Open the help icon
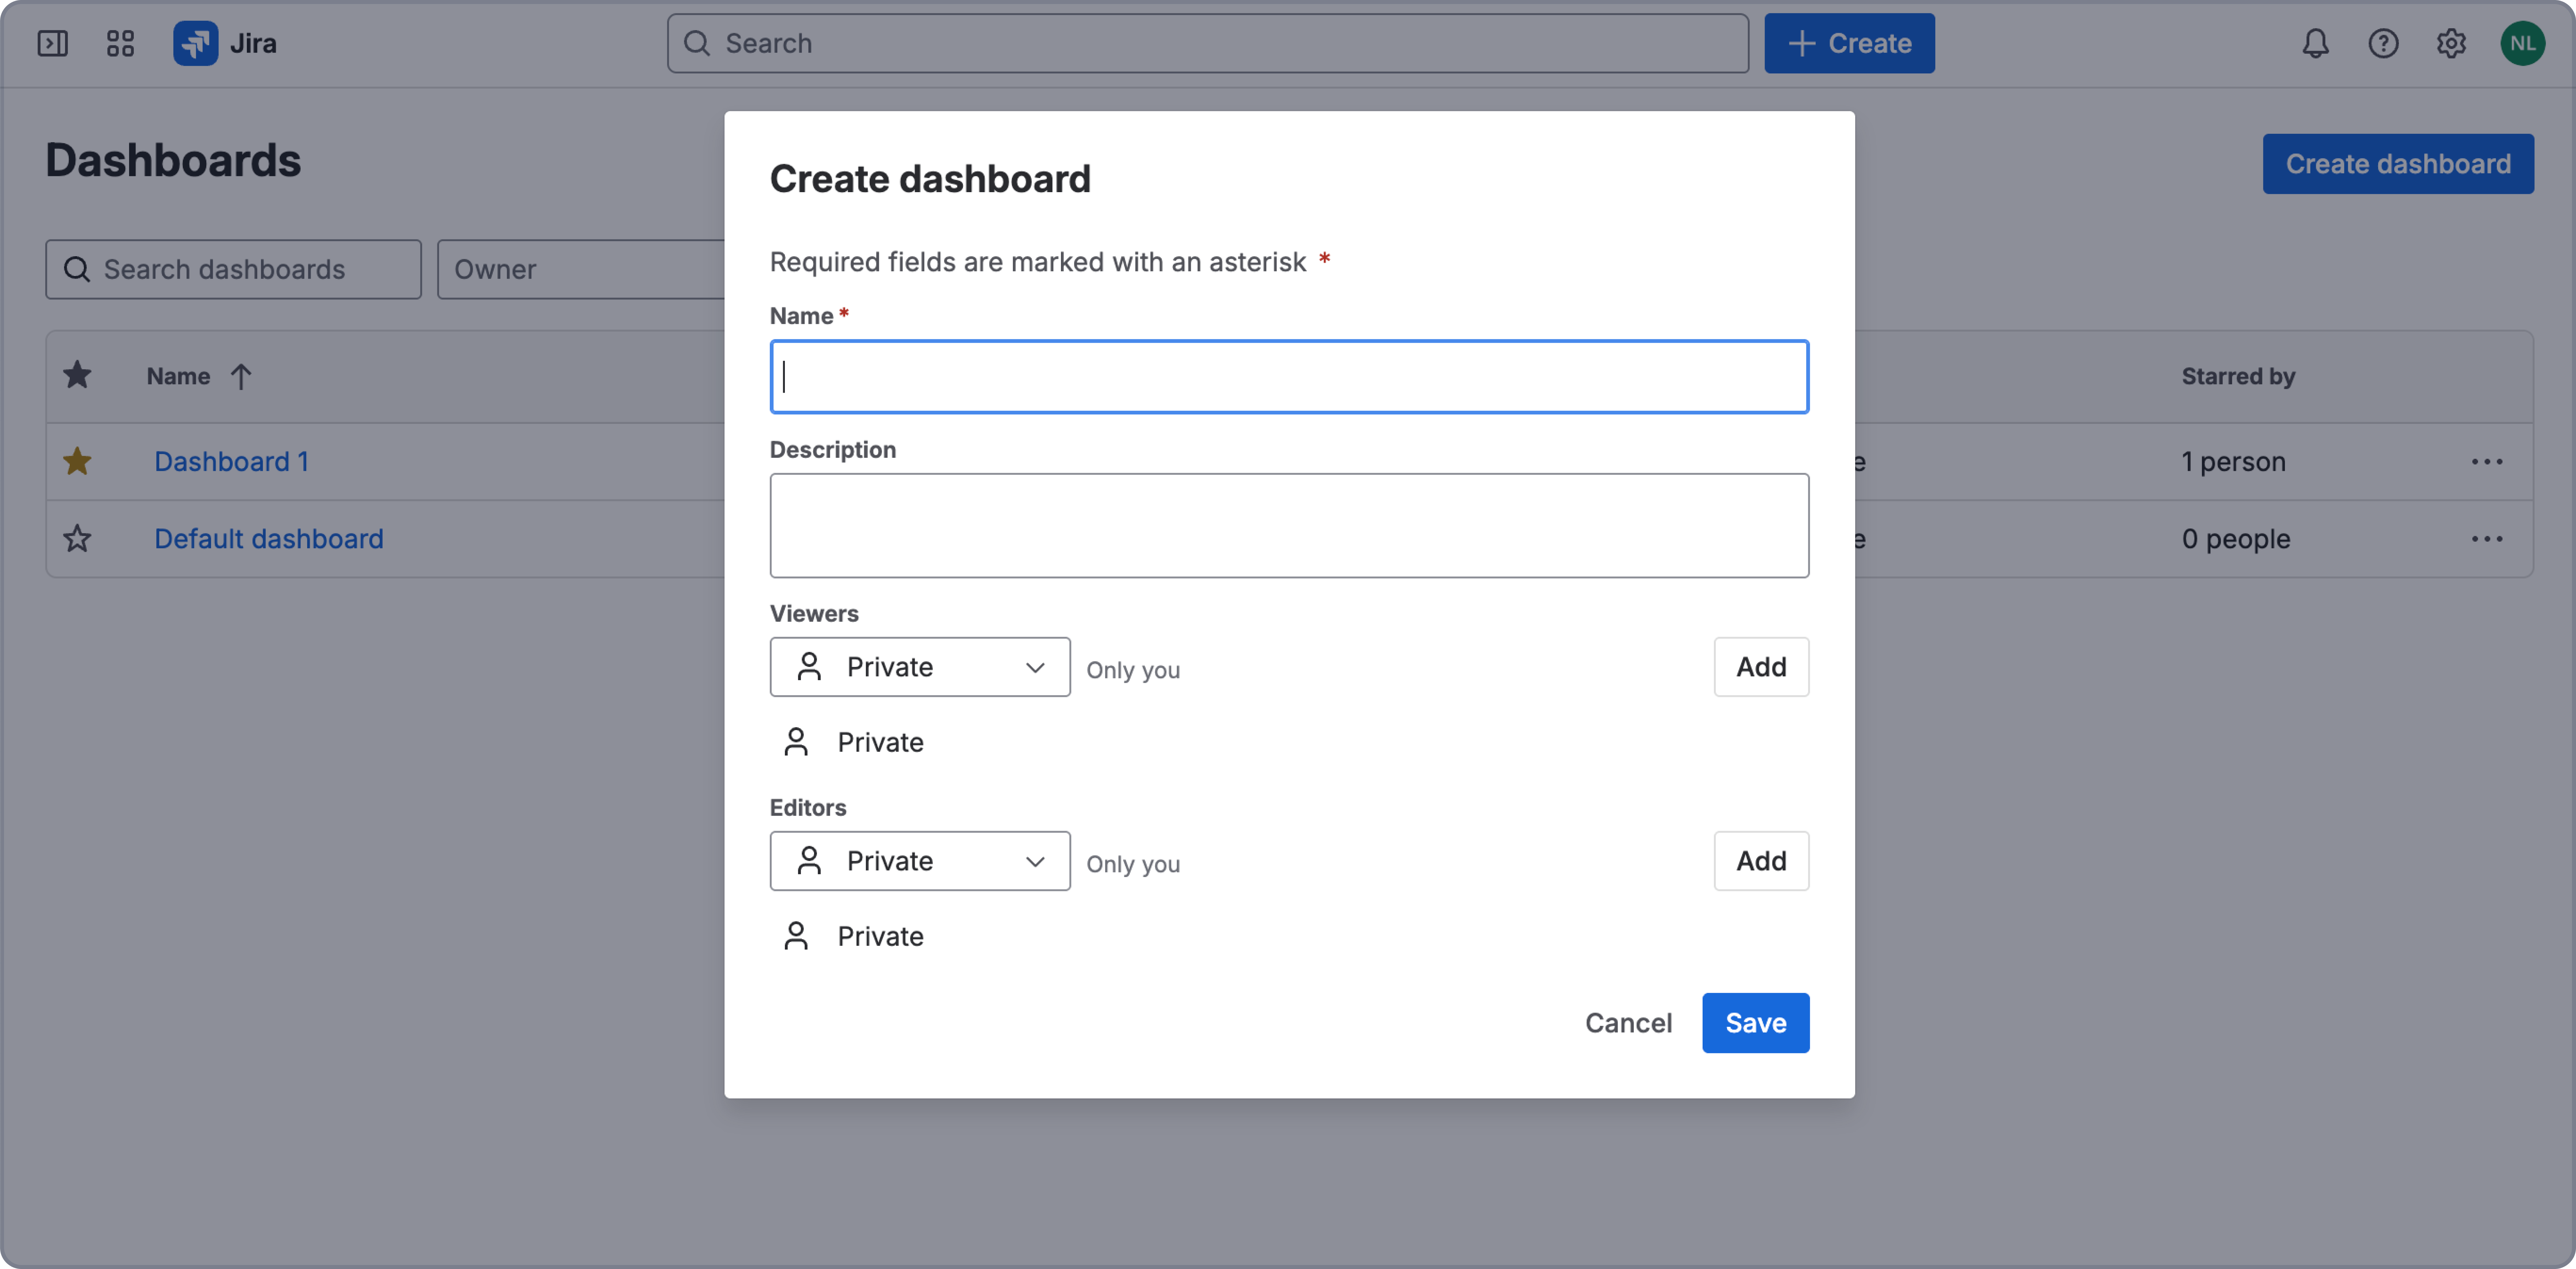The height and width of the screenshot is (1269, 2576). click(x=2383, y=43)
